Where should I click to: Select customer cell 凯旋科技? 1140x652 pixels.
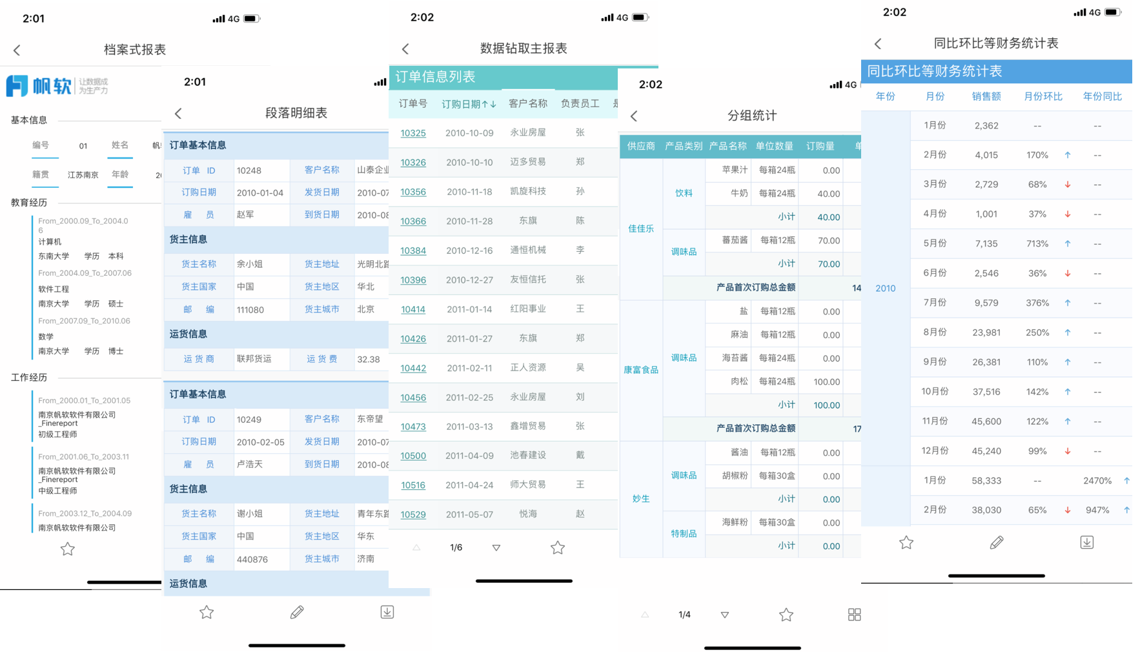(x=528, y=191)
